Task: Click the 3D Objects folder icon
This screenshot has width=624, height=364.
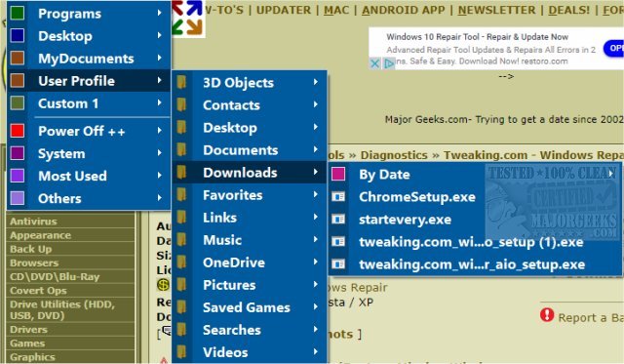Action: point(181,82)
